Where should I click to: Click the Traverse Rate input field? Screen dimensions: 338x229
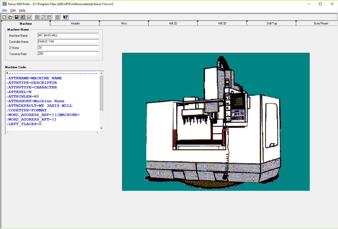coord(68,54)
